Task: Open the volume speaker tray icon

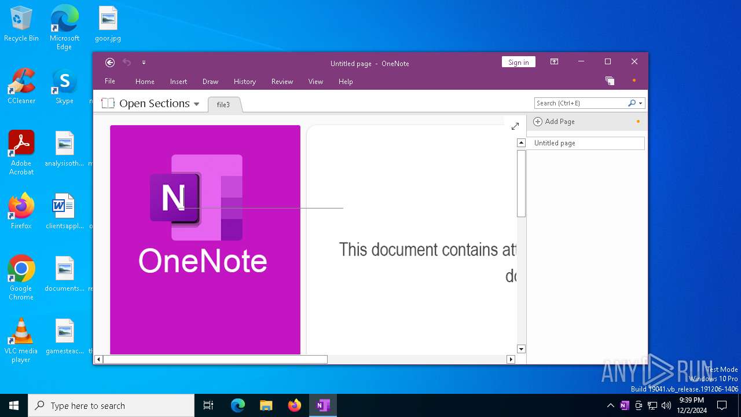Action: tap(666, 405)
